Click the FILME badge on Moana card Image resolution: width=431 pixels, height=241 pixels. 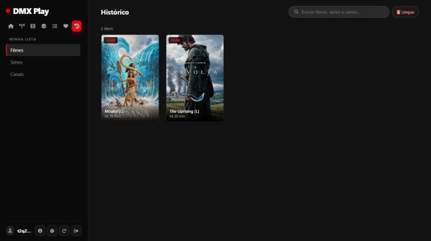[x=111, y=40]
